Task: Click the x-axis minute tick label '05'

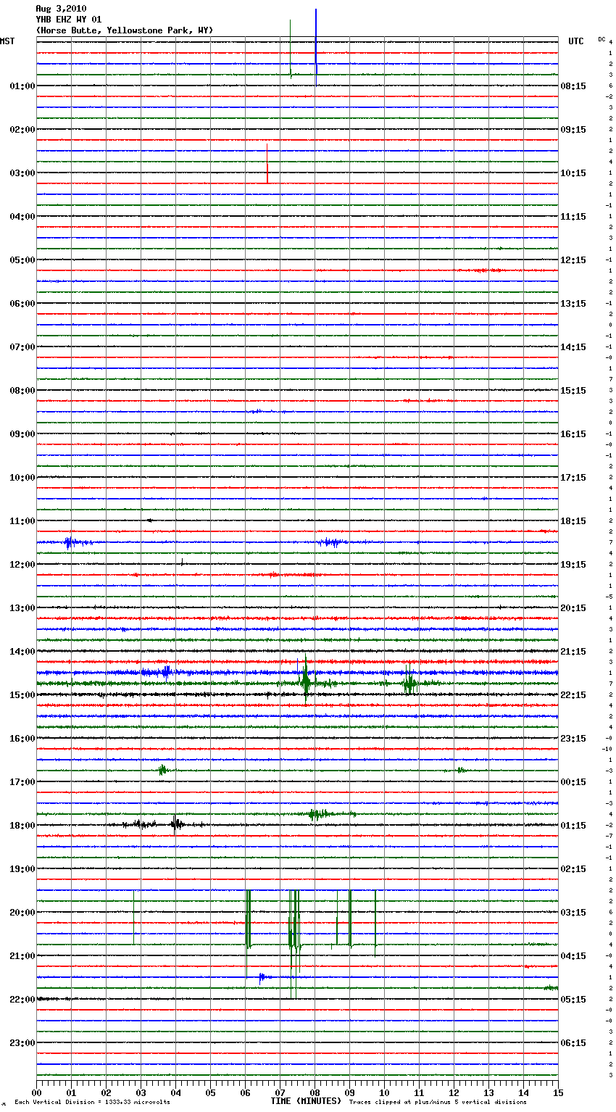Action: pyautogui.click(x=210, y=1092)
